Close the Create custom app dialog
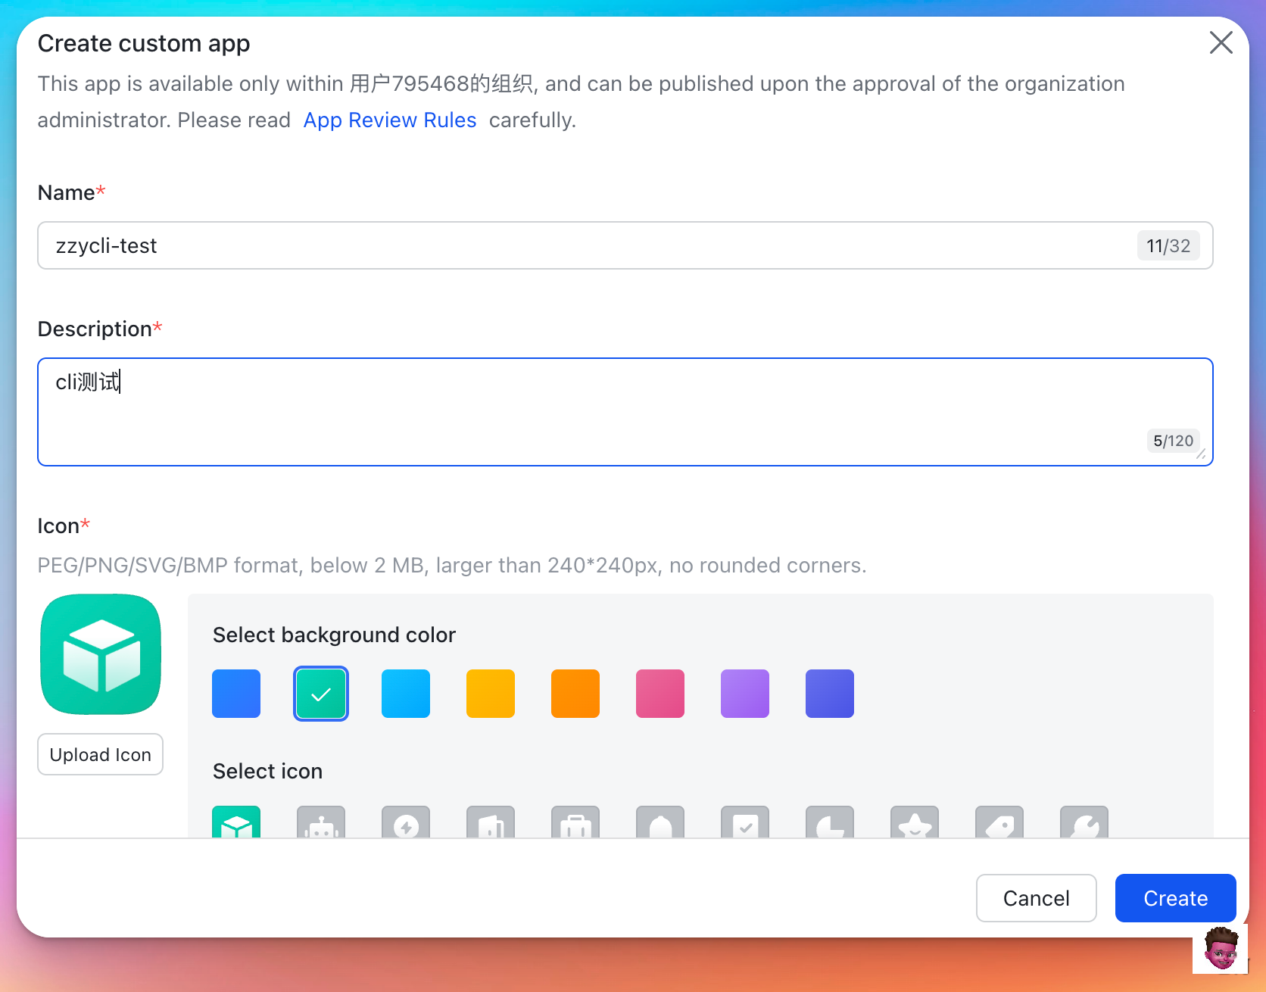 (x=1221, y=42)
